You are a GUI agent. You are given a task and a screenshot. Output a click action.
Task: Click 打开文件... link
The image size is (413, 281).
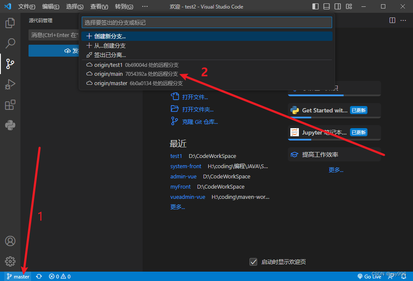(x=189, y=97)
